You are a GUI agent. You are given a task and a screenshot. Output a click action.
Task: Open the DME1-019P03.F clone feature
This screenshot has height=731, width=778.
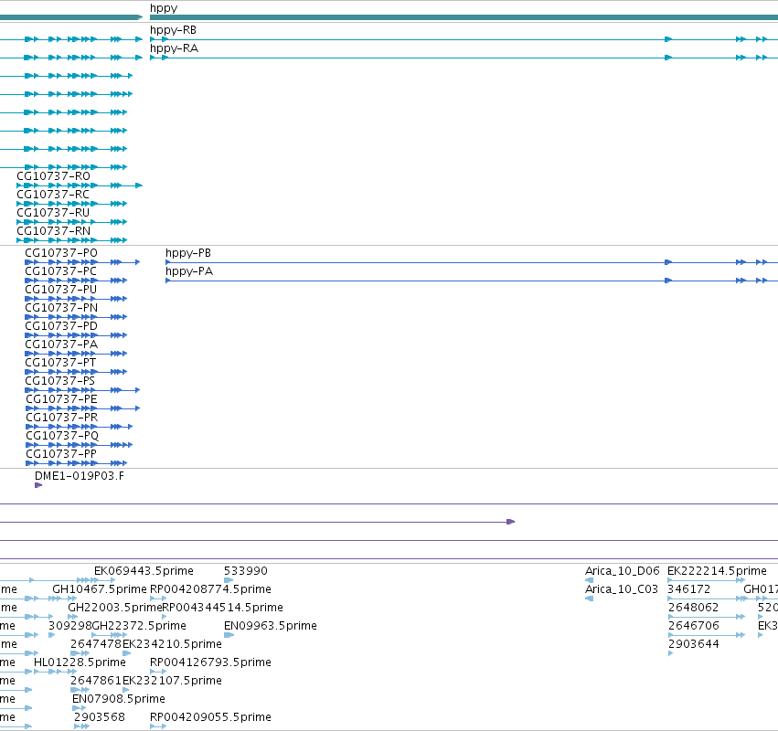(x=80, y=476)
